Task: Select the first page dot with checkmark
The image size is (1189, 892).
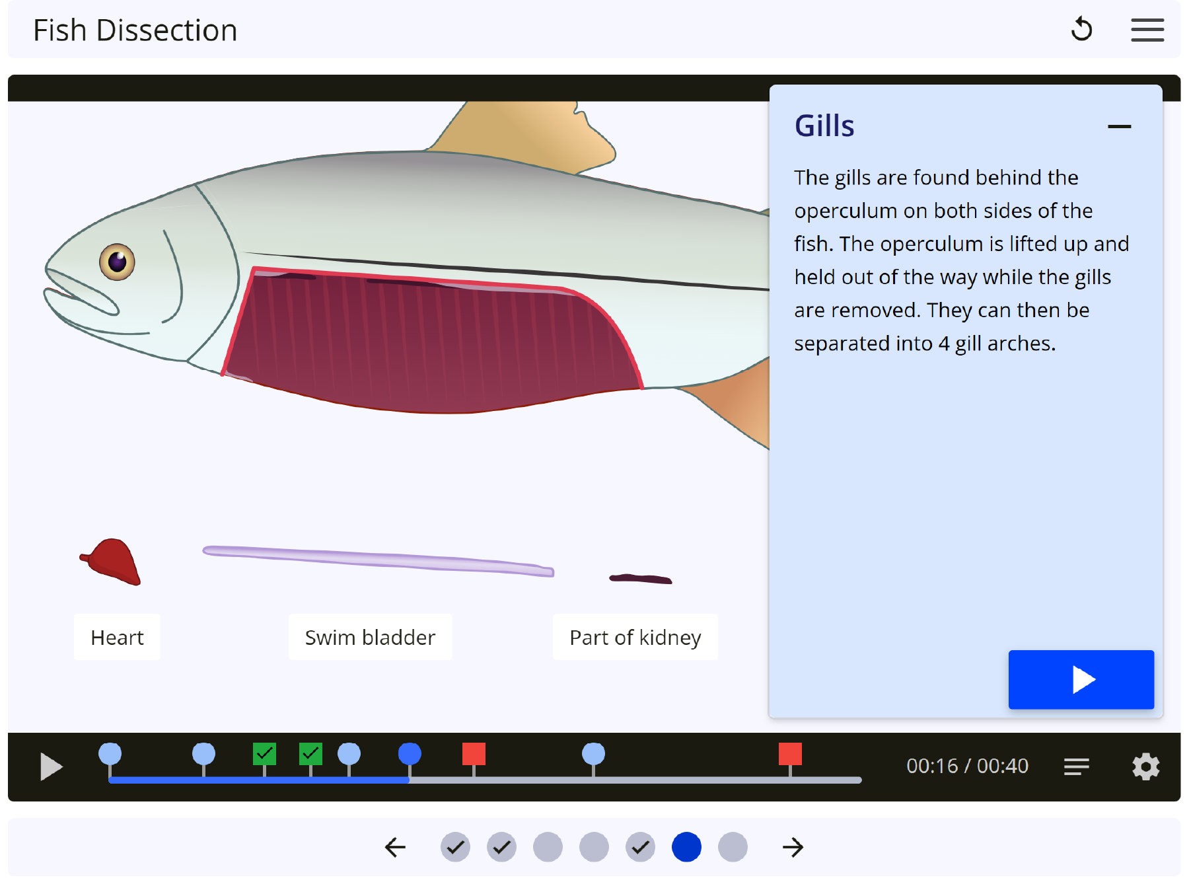Action: tap(455, 847)
